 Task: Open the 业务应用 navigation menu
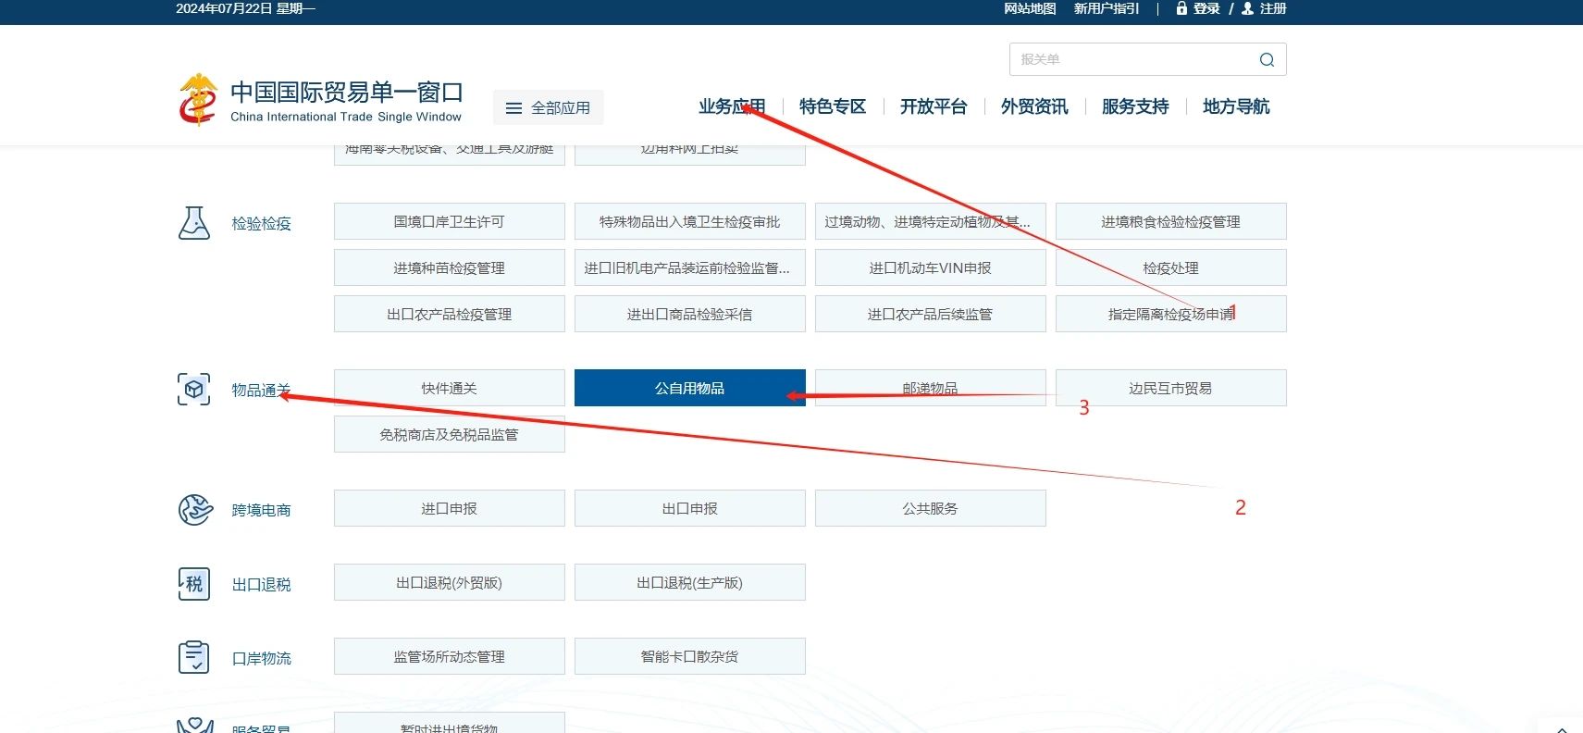pos(731,106)
